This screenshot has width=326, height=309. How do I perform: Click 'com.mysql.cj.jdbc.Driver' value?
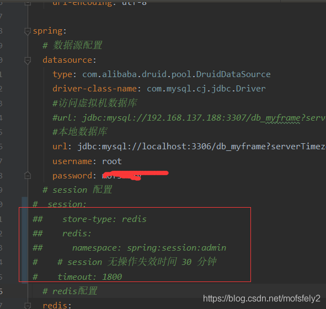206,89
